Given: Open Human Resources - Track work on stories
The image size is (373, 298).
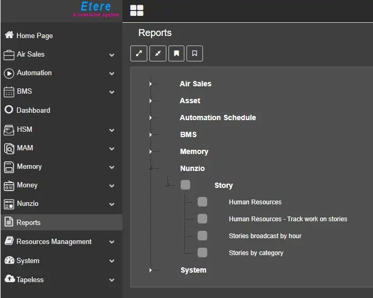Looking at the screenshot, I should coord(288,219).
